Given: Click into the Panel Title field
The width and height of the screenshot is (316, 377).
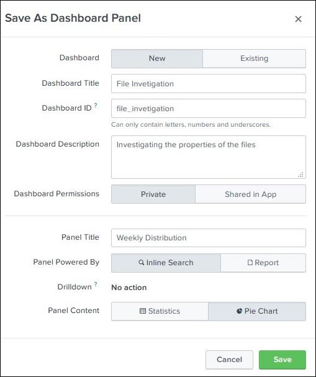Looking at the screenshot, I should pyautogui.click(x=209, y=238).
